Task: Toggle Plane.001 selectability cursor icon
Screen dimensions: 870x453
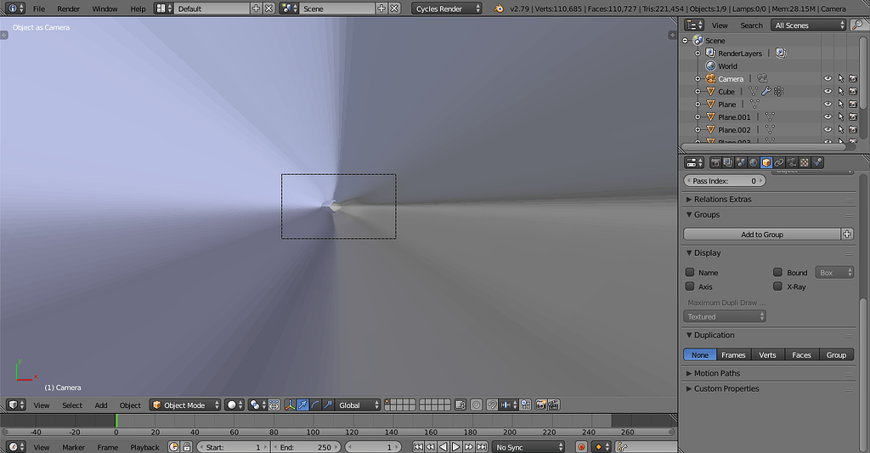Action: [x=841, y=117]
